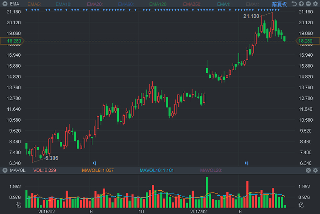The image size is (320, 214).
Task: Expand the EMA indicator dropdown arrow
Action: point(5,4)
